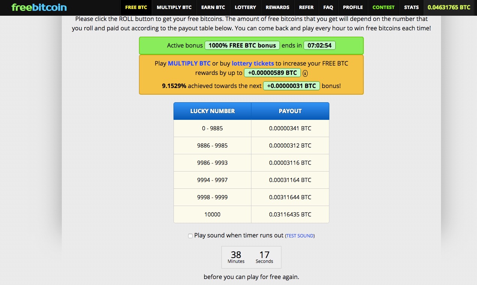Click the 07:02:54 bonus countdown badge
Image resolution: width=477 pixels, height=285 pixels.
319,45
